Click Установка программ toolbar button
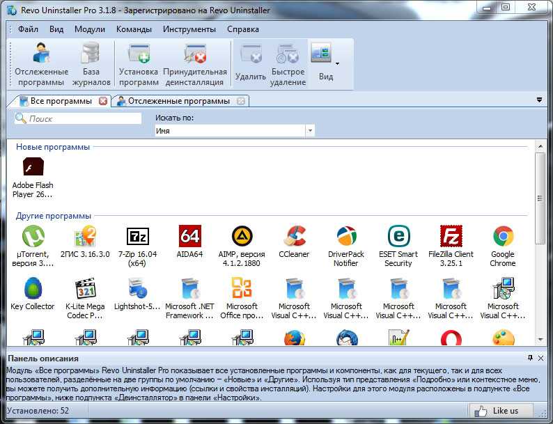The image size is (553, 424). (138, 64)
